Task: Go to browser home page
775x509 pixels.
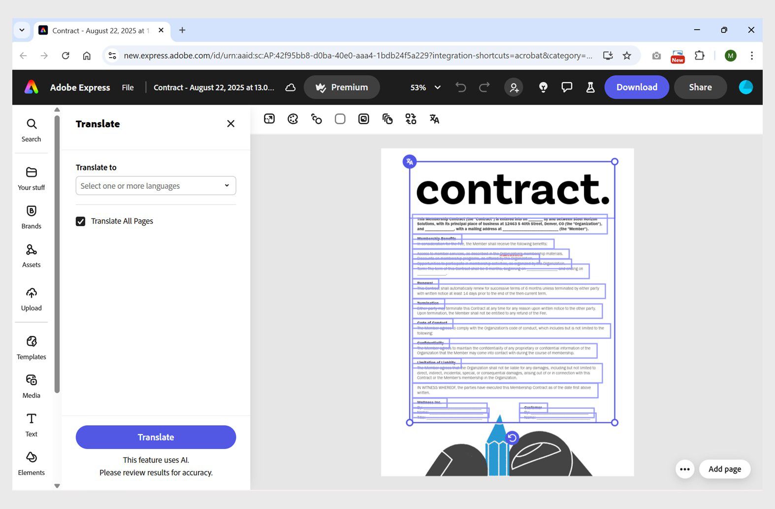Action: [87, 56]
